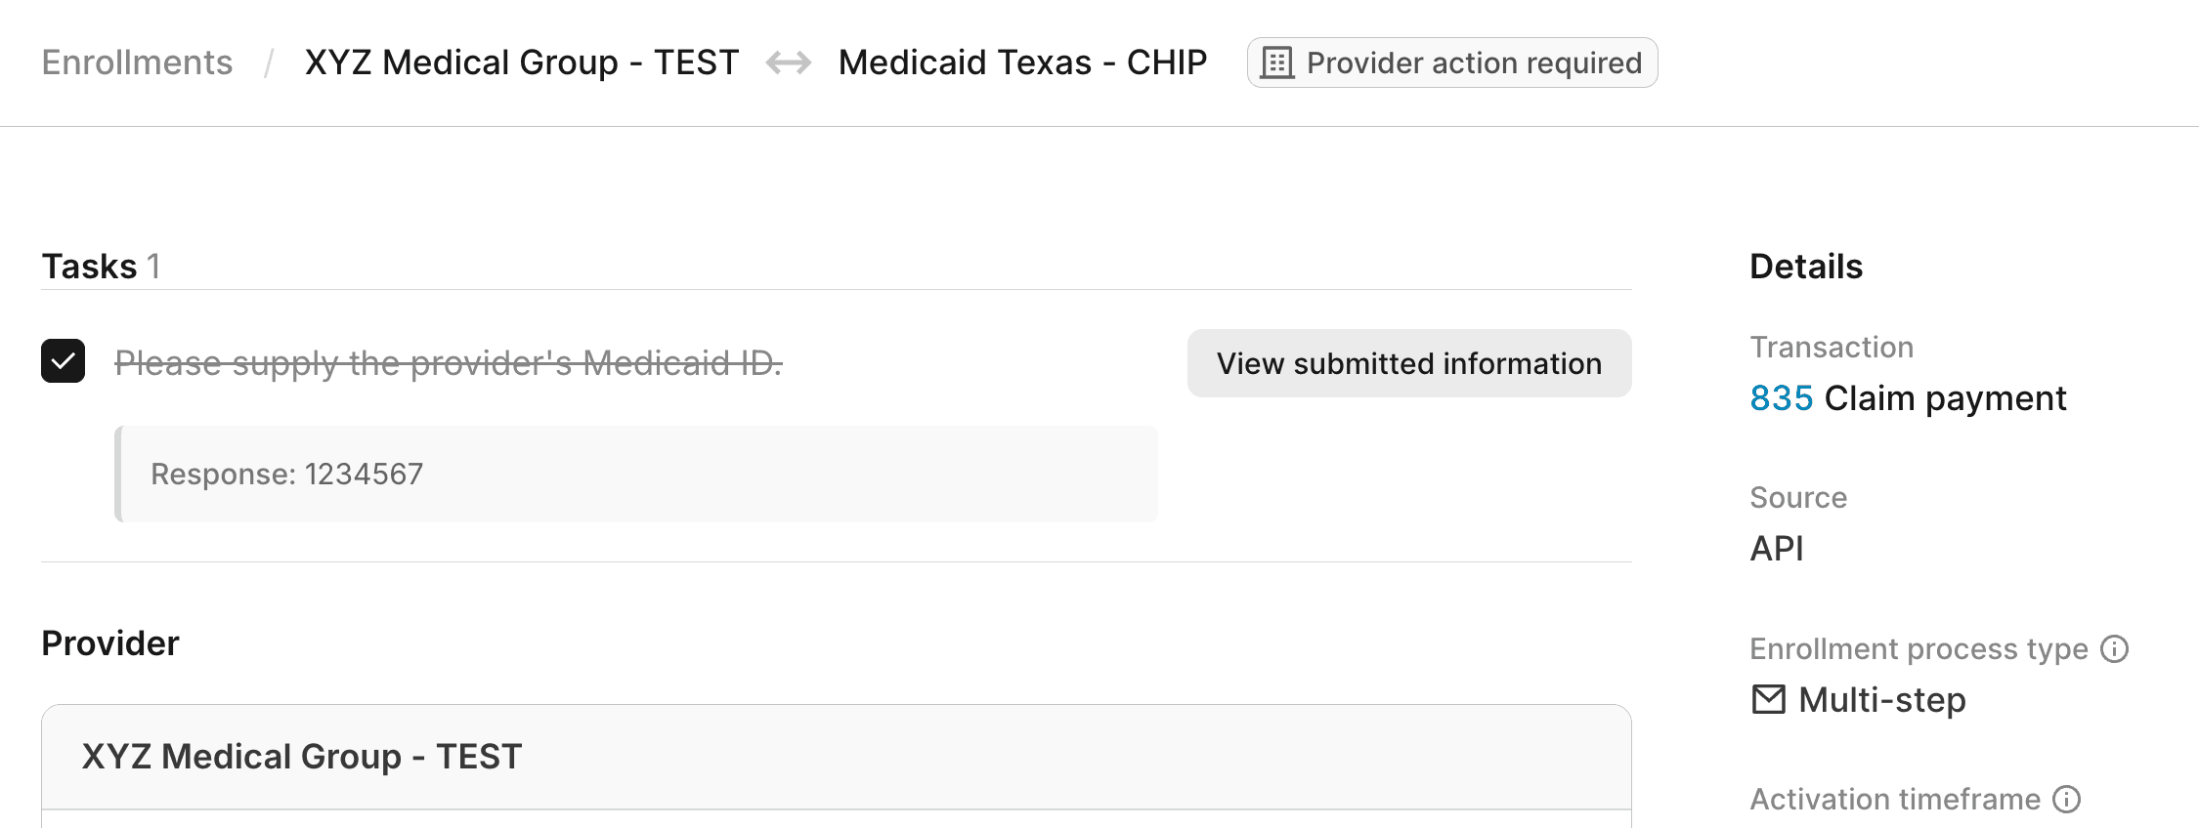Viewport: 2199px width, 828px height.
Task: Click the Response 1234567 box
Action: (x=635, y=475)
